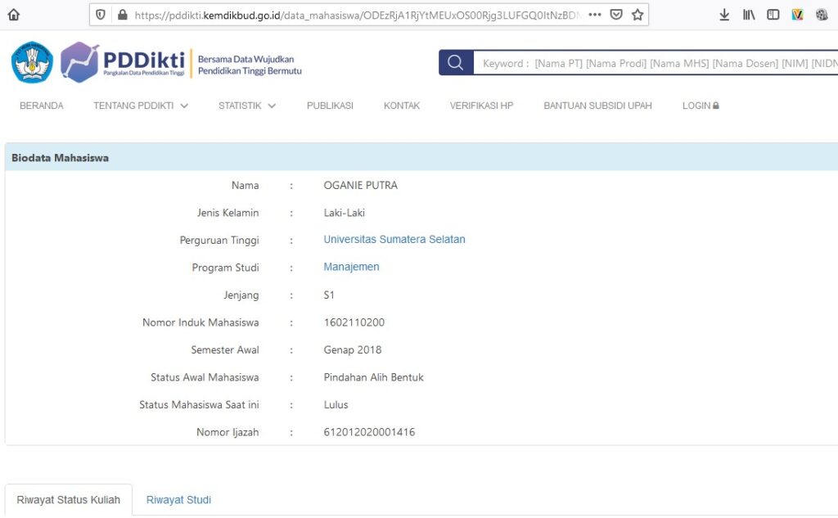
Task: Click the PDDikti search magnifier icon
Action: tap(455, 62)
